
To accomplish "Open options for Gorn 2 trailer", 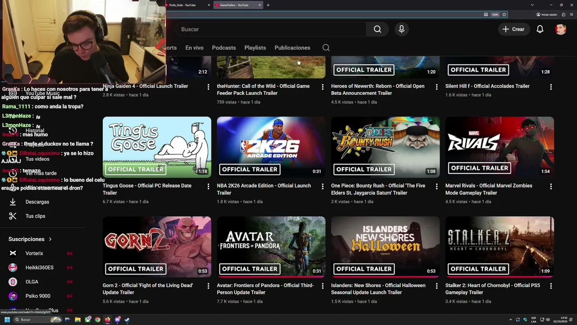I will (x=208, y=286).
